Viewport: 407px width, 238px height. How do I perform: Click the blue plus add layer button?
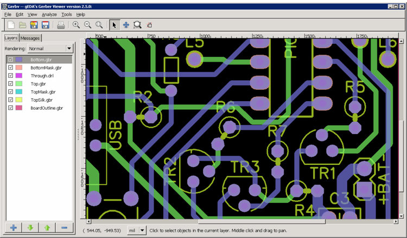pos(14,228)
